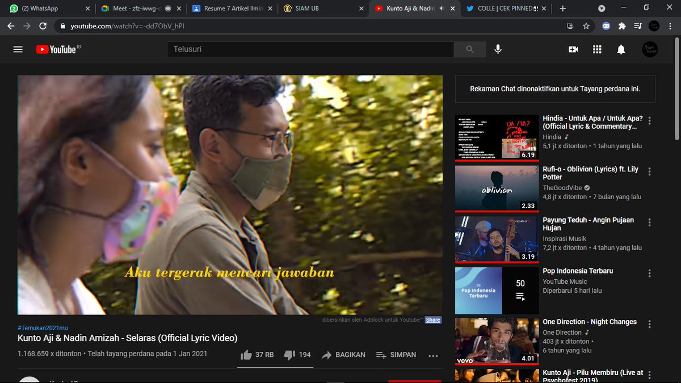Viewport: 681px width, 383px height.
Task: Open the tab search dropdown arrow
Action: (x=602, y=9)
